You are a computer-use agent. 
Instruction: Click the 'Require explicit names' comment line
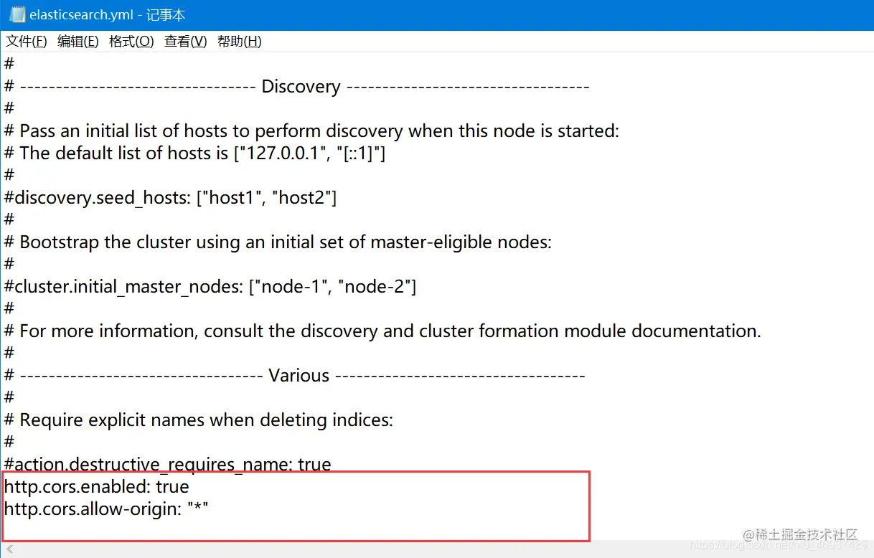(199, 420)
